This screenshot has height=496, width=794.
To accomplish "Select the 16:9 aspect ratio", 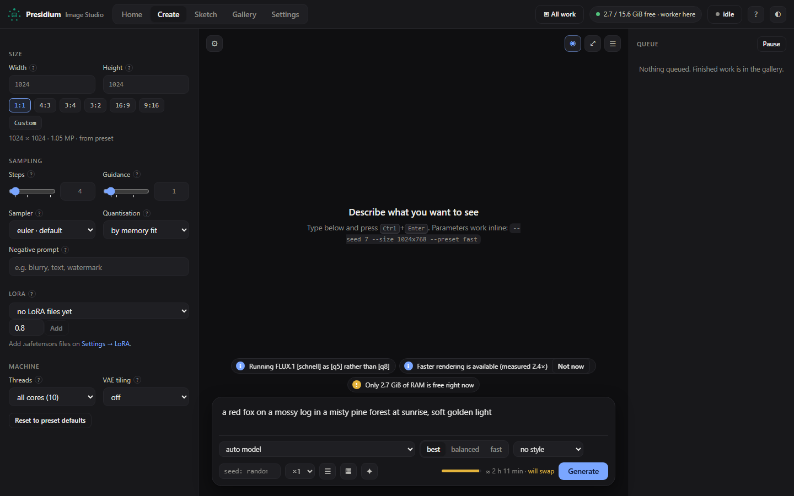I will click(x=123, y=105).
